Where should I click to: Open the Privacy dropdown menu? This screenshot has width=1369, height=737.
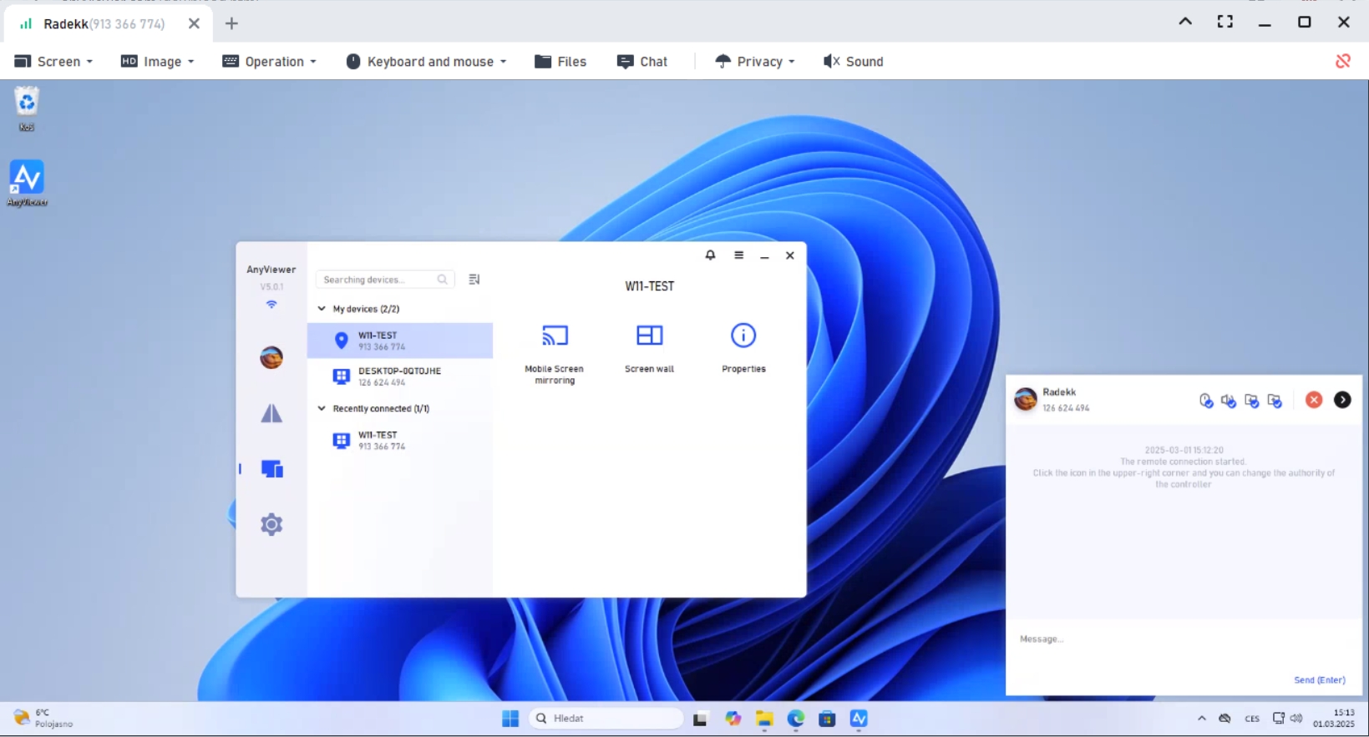755,62
